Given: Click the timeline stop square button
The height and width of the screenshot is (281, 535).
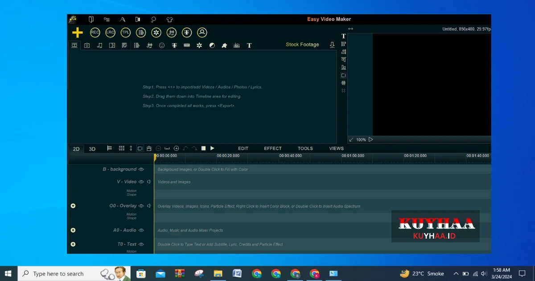Looking at the screenshot, I should 203,148.
